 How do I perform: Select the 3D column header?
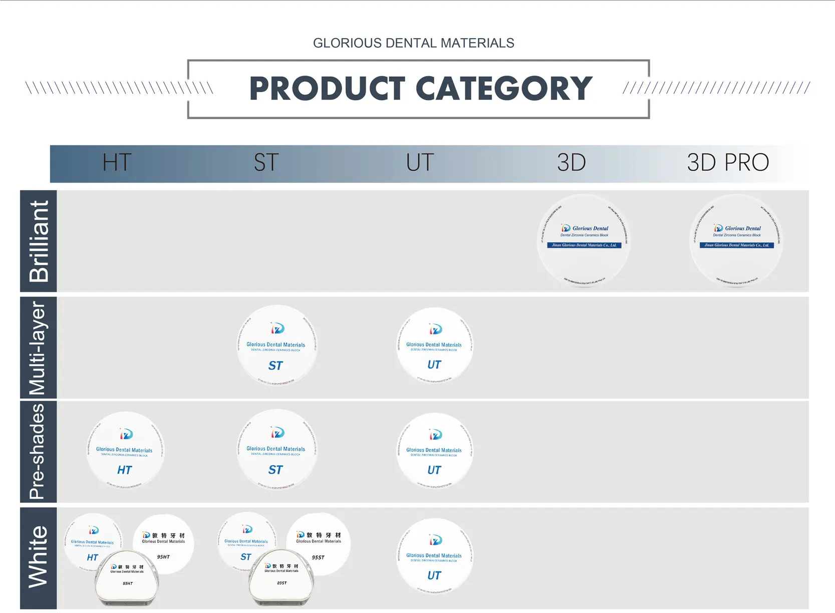pyautogui.click(x=572, y=163)
